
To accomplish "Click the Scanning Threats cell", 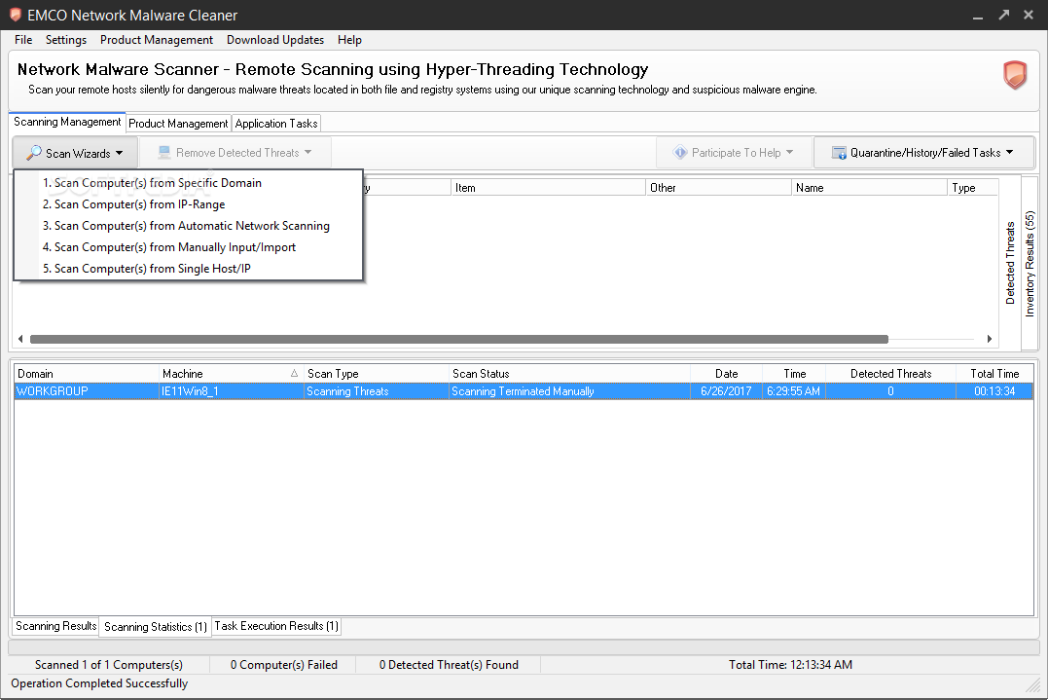I will click(377, 391).
